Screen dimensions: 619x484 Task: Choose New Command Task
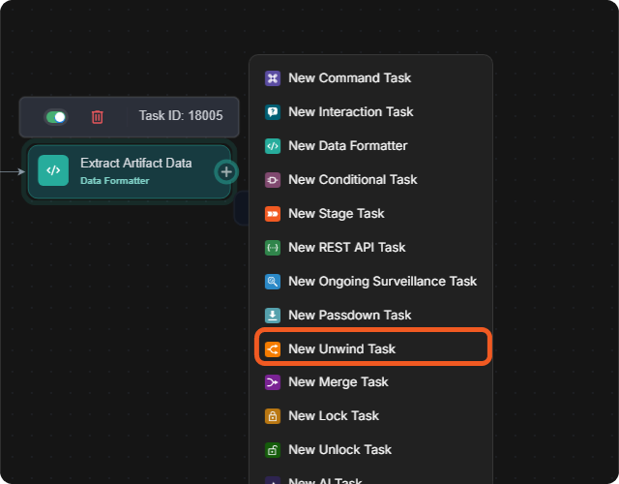[x=370, y=78]
